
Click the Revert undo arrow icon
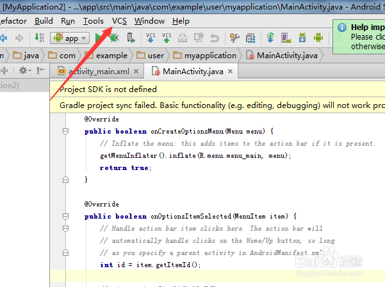[215, 38]
